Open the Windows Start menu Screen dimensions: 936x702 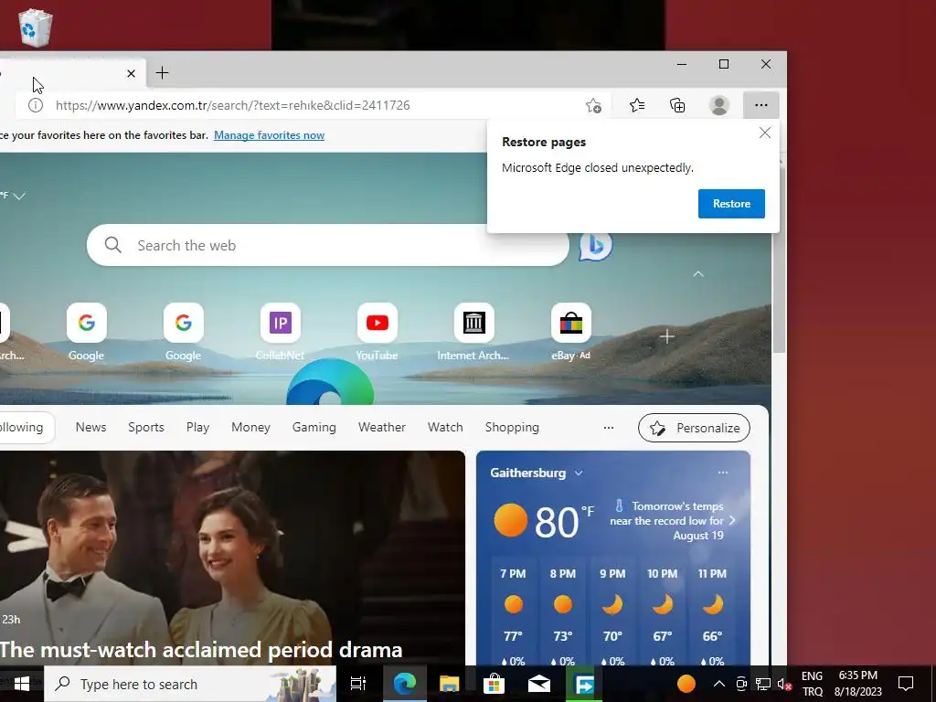pyautogui.click(x=22, y=684)
